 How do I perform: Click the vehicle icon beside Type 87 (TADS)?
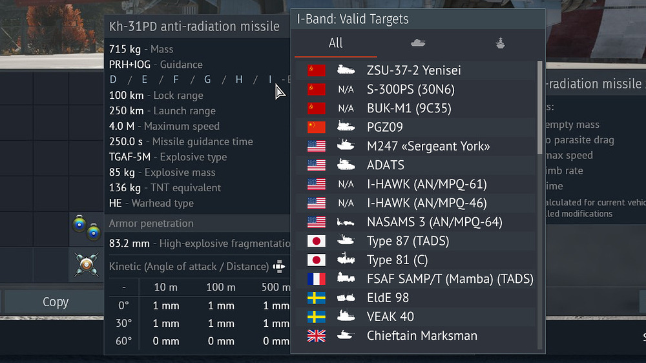tap(346, 240)
